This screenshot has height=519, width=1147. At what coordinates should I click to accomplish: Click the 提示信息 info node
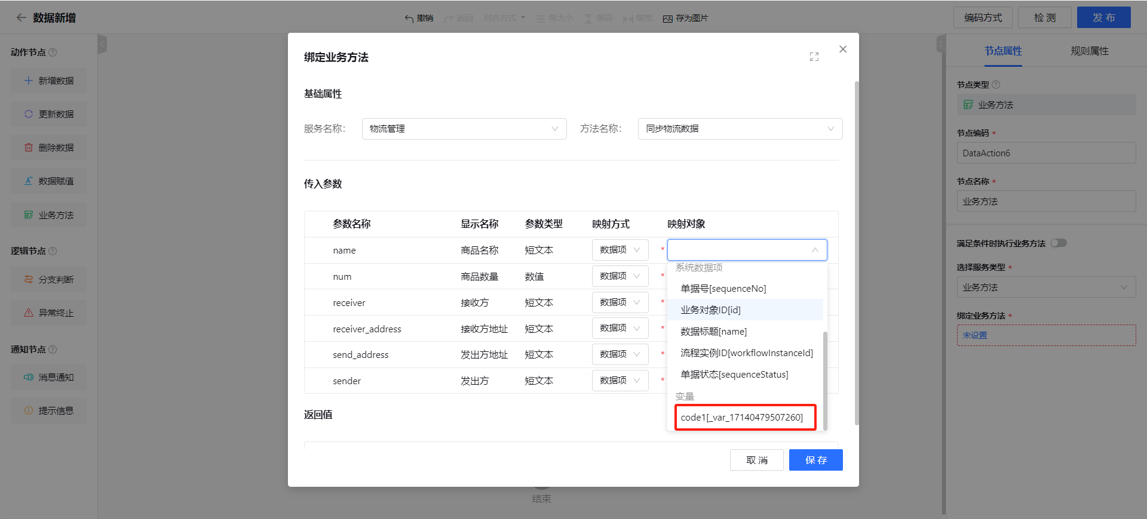pos(48,410)
